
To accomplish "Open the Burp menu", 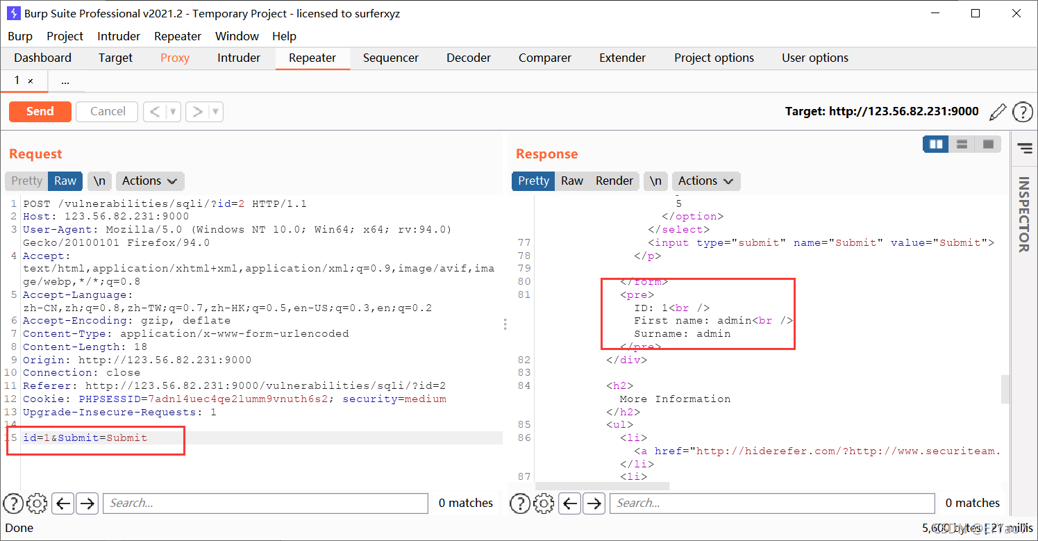I will 20,36.
